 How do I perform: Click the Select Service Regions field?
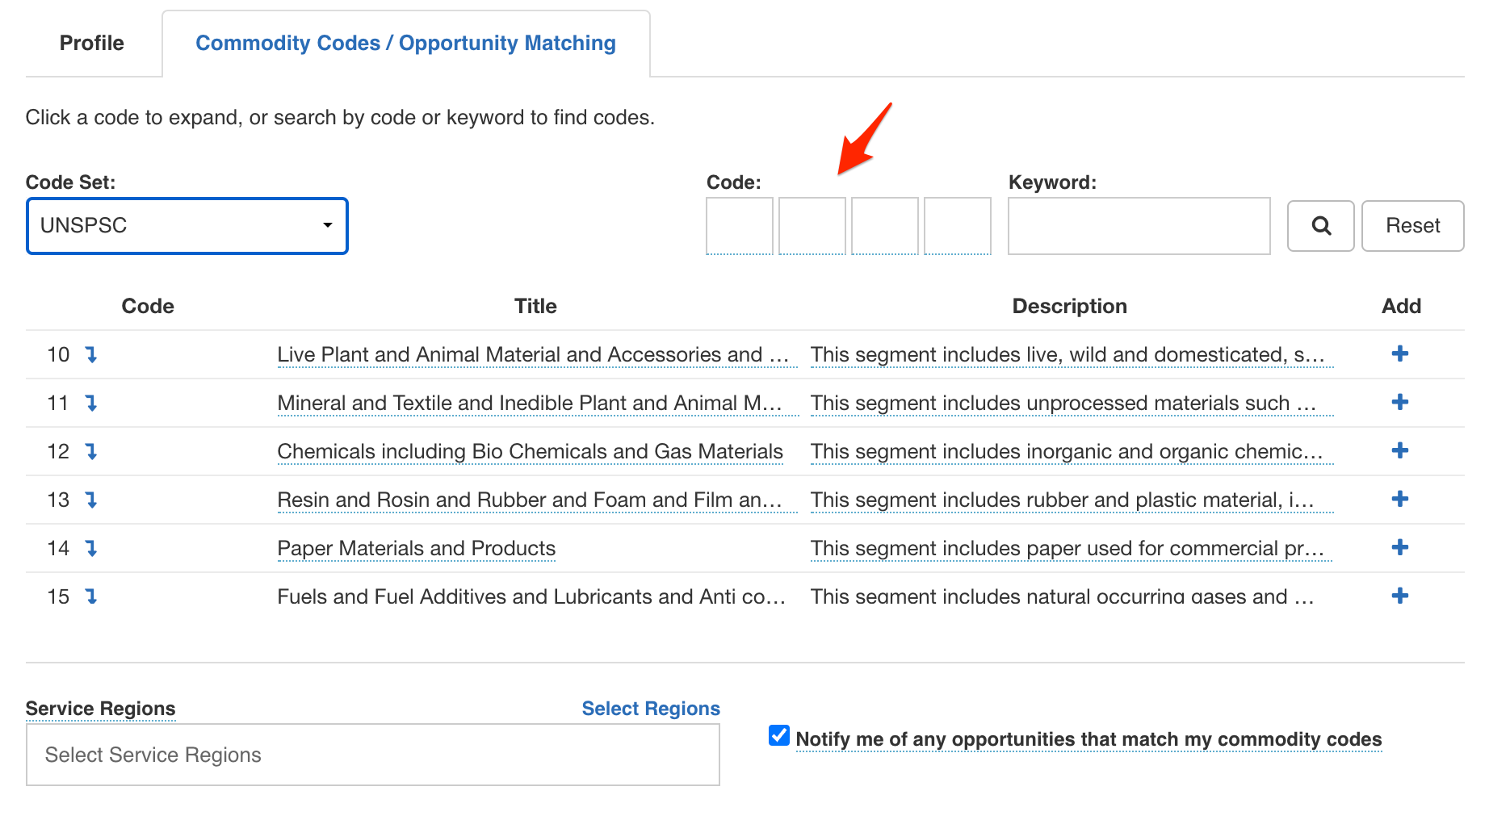pyautogui.click(x=372, y=755)
